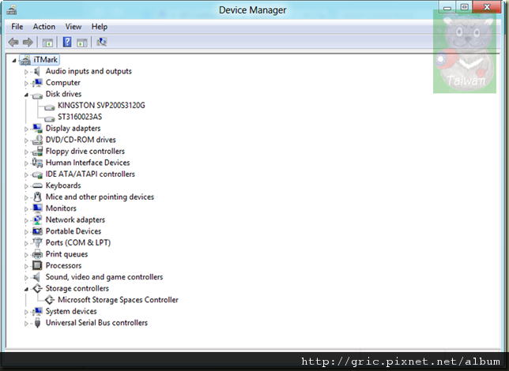The height and width of the screenshot is (371, 509).
Task: Select the iTMark root computer node
Action: coord(45,60)
